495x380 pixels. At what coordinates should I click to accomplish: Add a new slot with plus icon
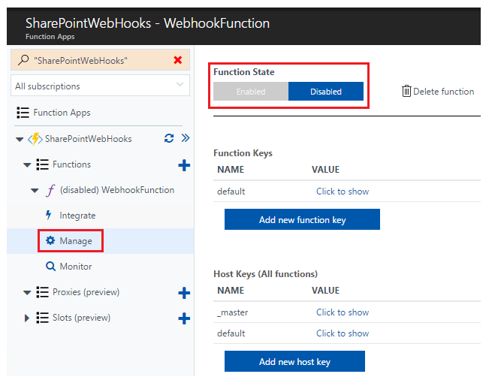click(x=184, y=318)
